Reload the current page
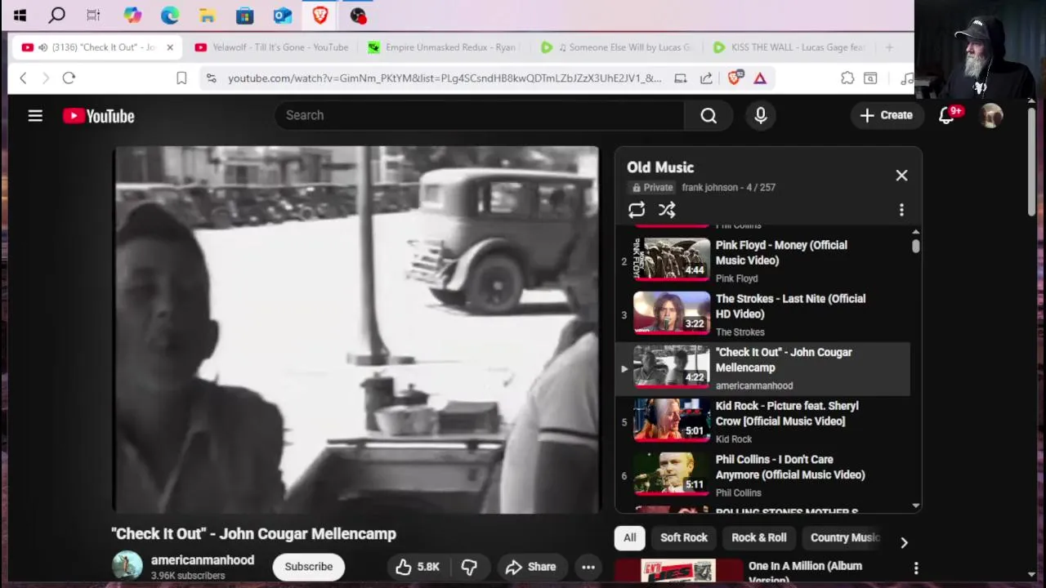This screenshot has height=588, width=1046. (x=69, y=78)
